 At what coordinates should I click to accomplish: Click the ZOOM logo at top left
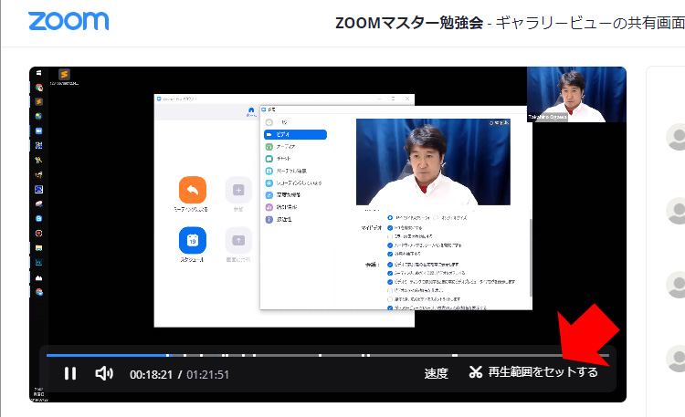coord(68,20)
